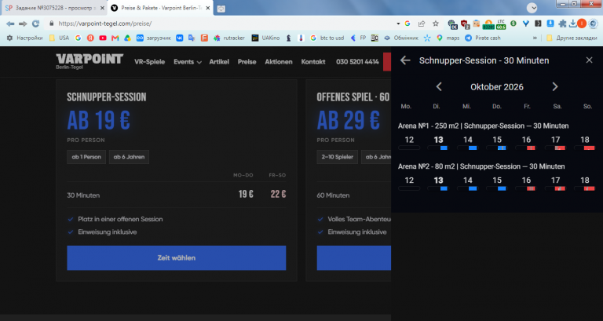
Task: Advance to month after Oktober 2026
Action: click(555, 87)
